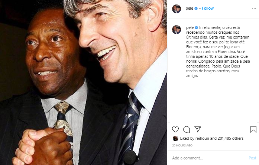Click the photo of the two men

84,82
